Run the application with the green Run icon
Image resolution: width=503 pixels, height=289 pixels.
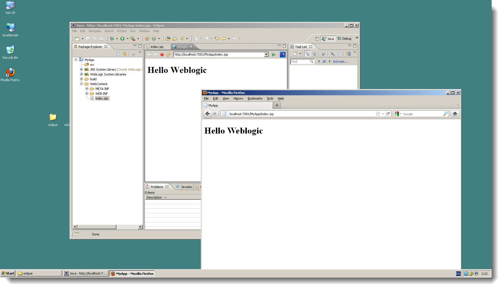(123, 39)
